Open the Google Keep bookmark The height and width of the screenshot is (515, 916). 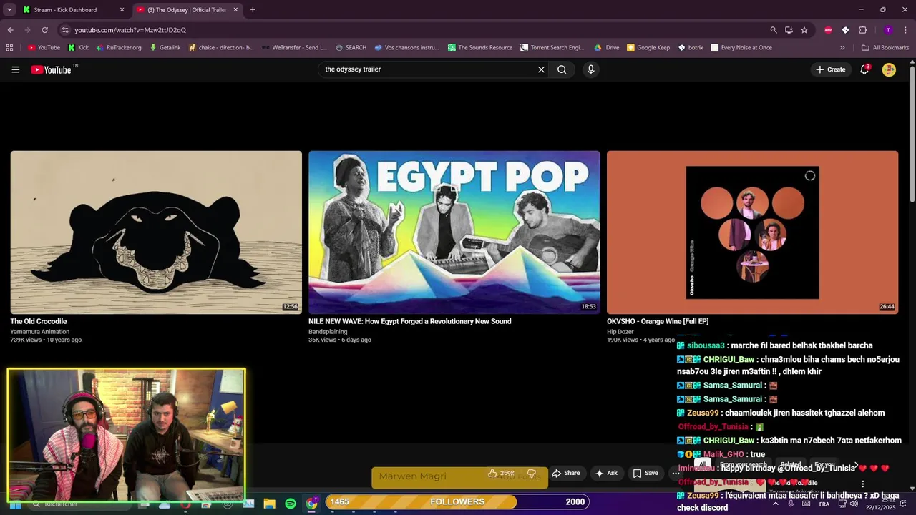click(648, 48)
